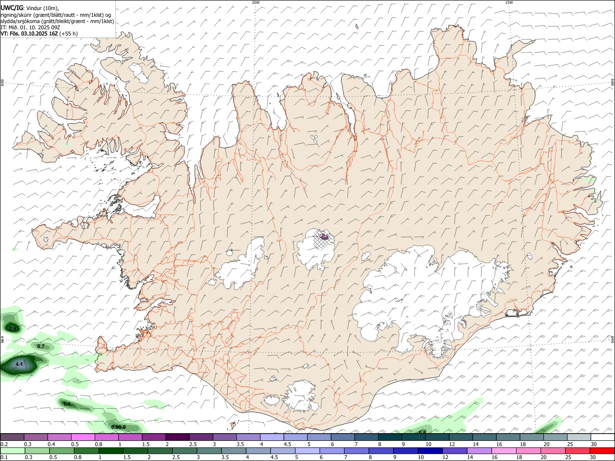Click the light pink swatch labelled 16 in lower legend
Viewport: 615px width, 461px height.
pyautogui.click(x=504, y=451)
